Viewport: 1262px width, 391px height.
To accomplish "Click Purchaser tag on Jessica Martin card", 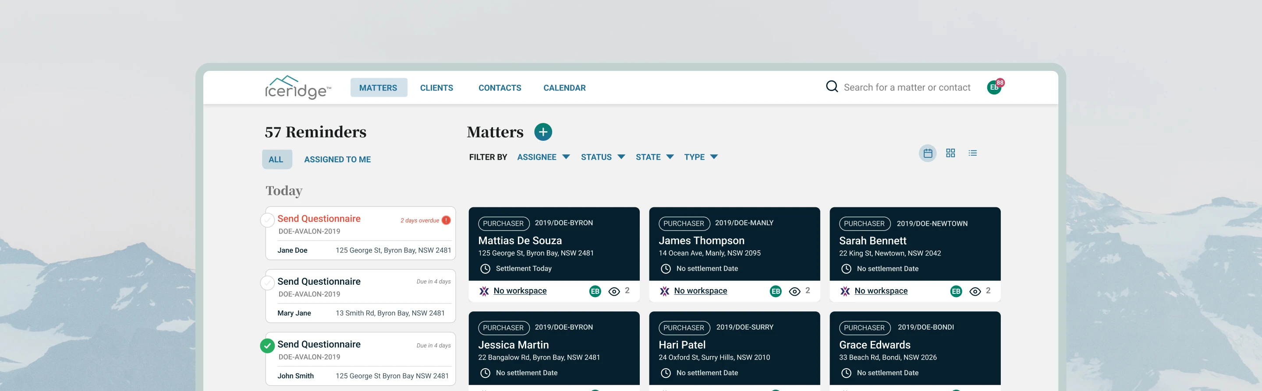I will tap(503, 328).
